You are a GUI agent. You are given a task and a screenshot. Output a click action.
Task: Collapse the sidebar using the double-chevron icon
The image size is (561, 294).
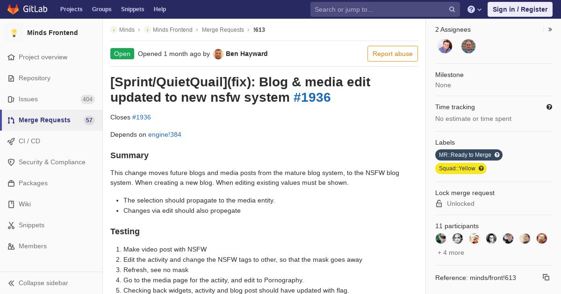[x=11, y=283]
